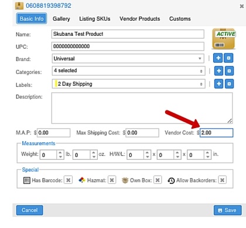Click the M.A.P price field

click(53, 133)
